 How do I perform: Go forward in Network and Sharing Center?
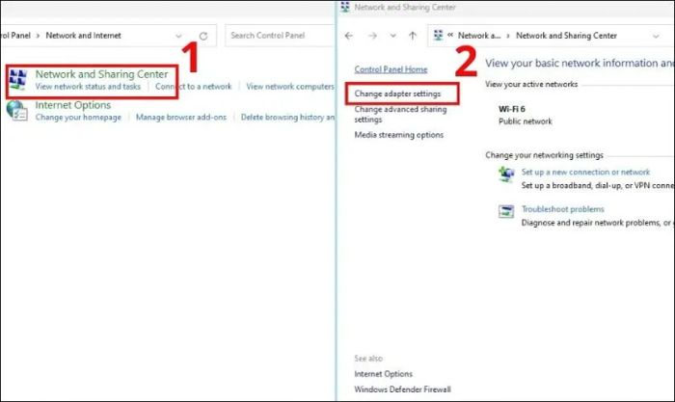[x=373, y=36]
